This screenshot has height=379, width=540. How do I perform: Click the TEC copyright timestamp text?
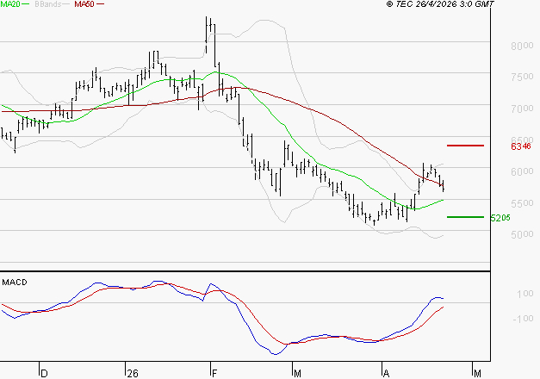(x=440, y=4)
